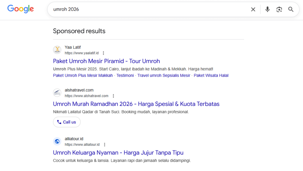Viewport: 303px width, 171px height.
Task: Open three-dot menu beside alliatour.id URL
Action: (104, 145)
